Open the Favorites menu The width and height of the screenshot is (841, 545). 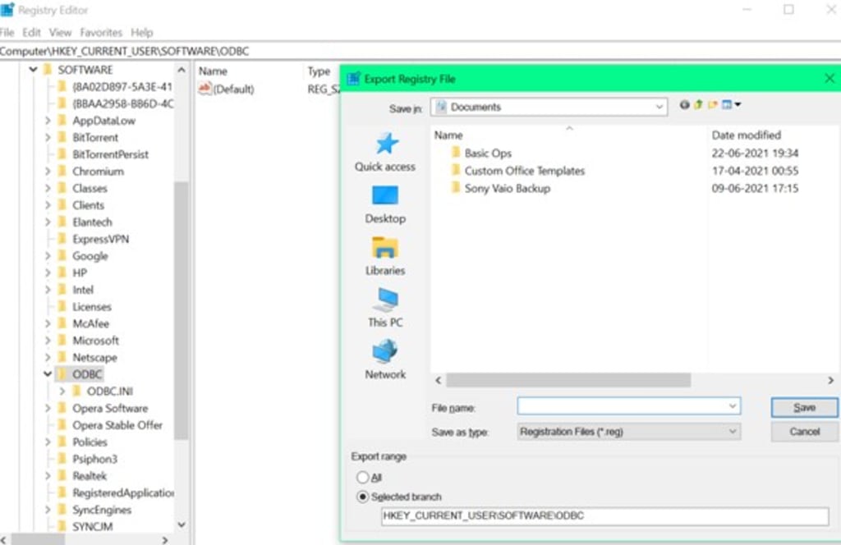pos(101,33)
